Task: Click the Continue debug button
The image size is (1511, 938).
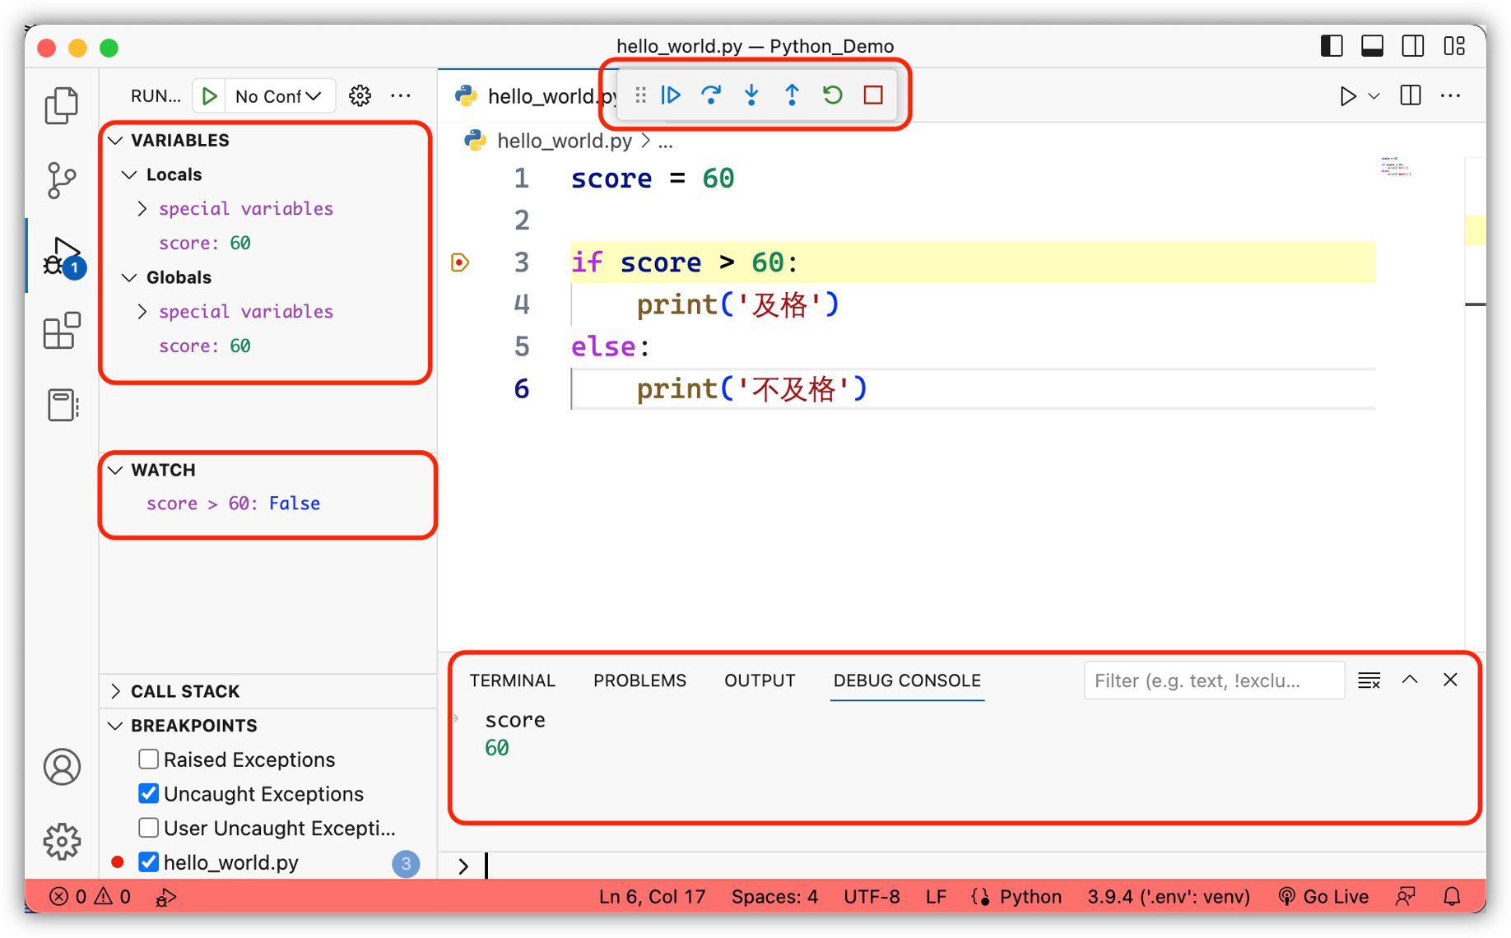Action: coord(671,95)
